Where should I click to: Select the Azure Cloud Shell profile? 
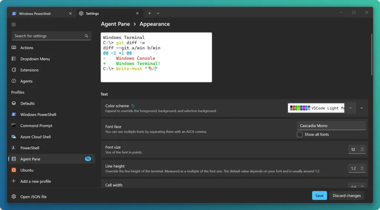tap(52, 137)
